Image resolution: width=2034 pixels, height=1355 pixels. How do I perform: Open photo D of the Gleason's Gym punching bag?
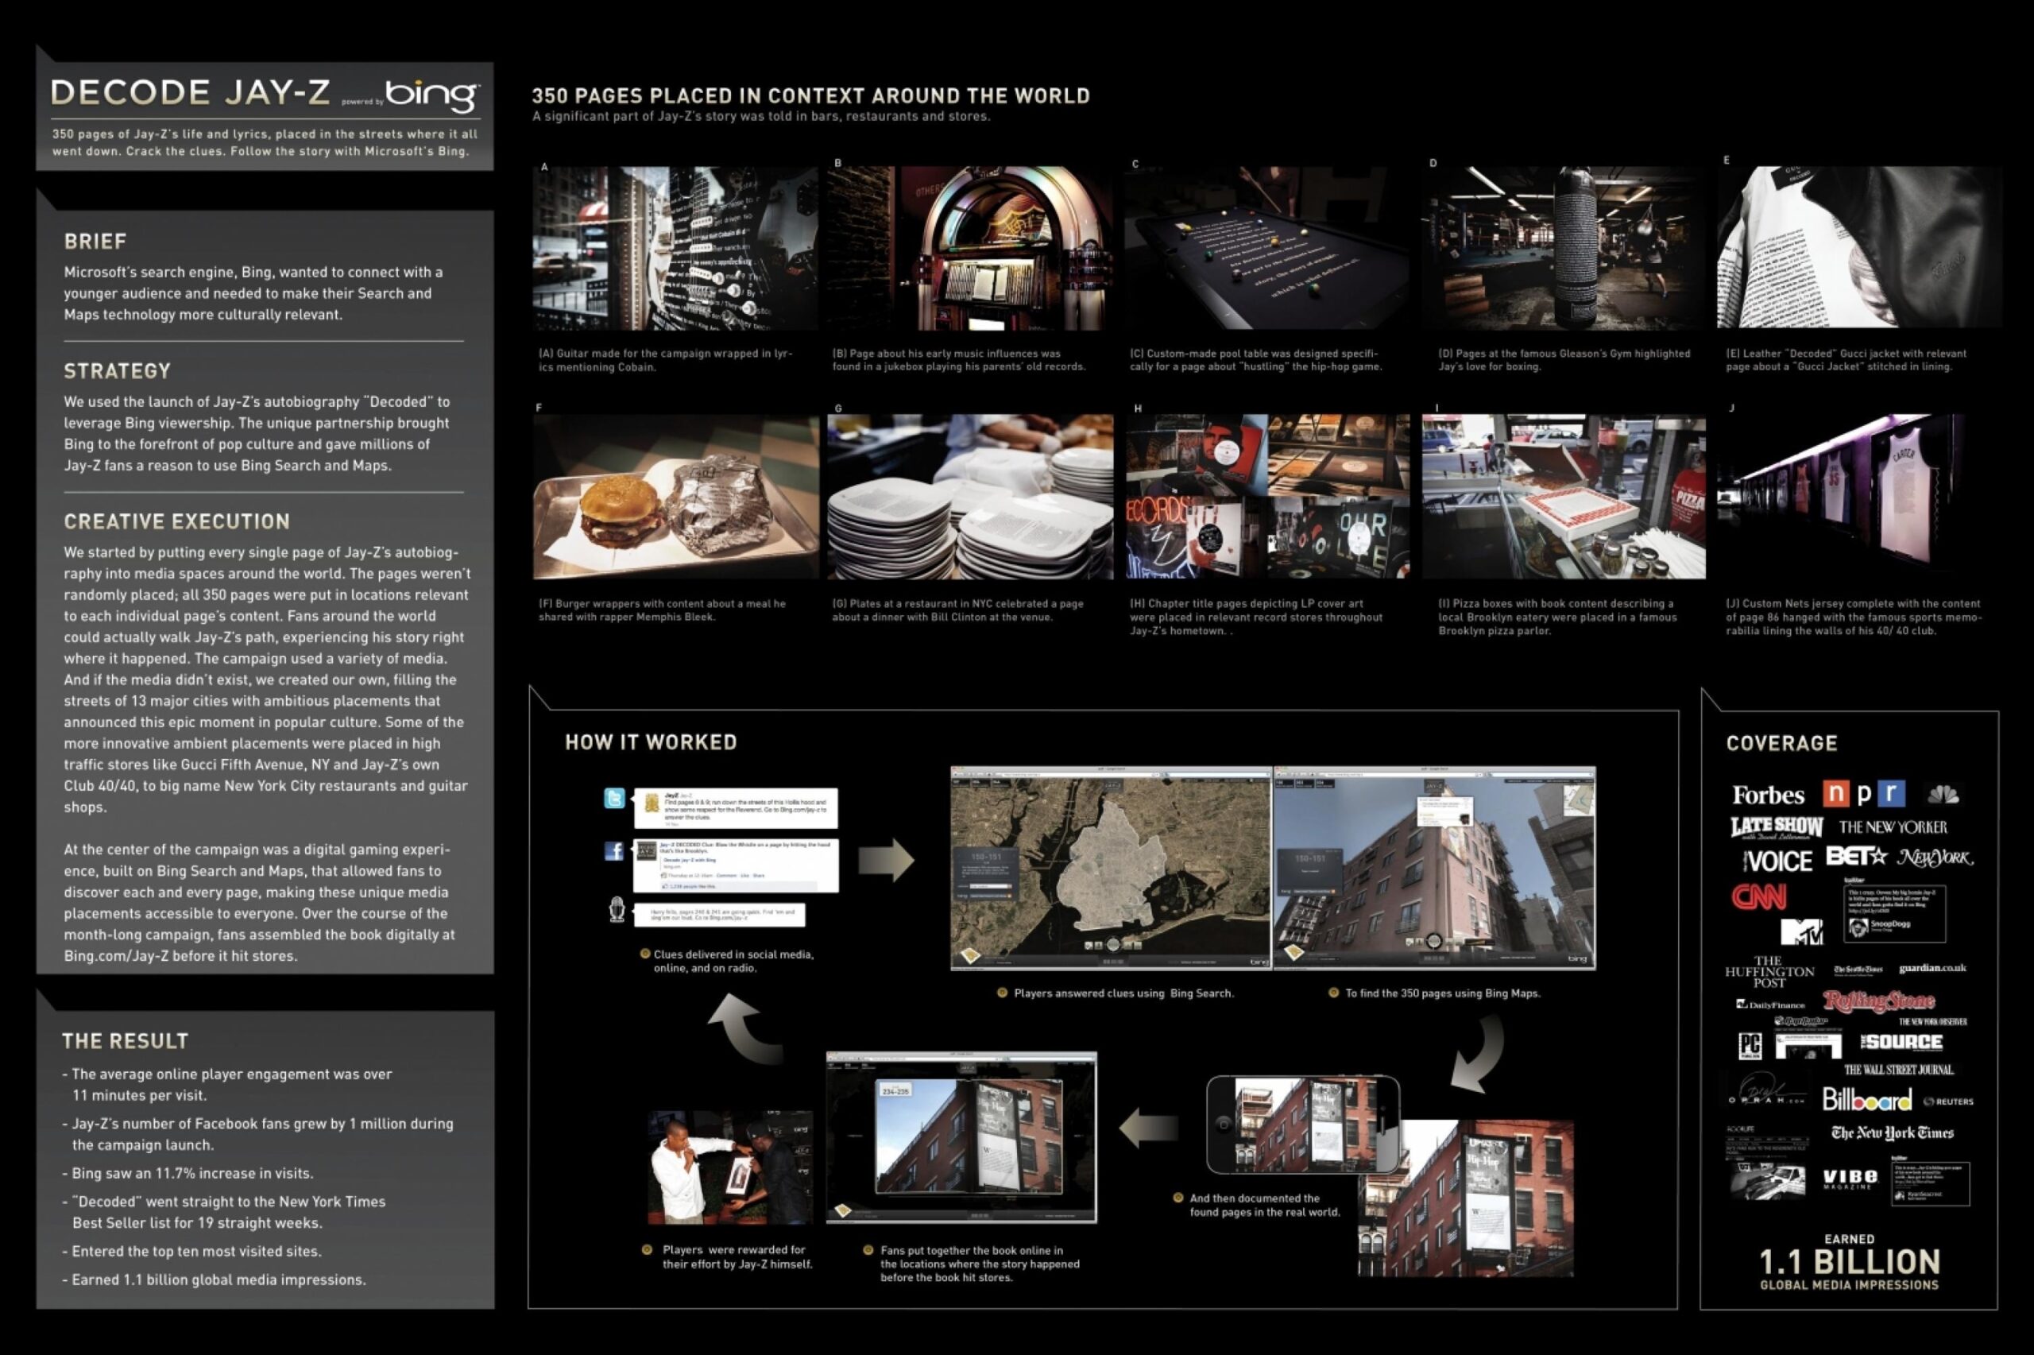click(x=1564, y=248)
